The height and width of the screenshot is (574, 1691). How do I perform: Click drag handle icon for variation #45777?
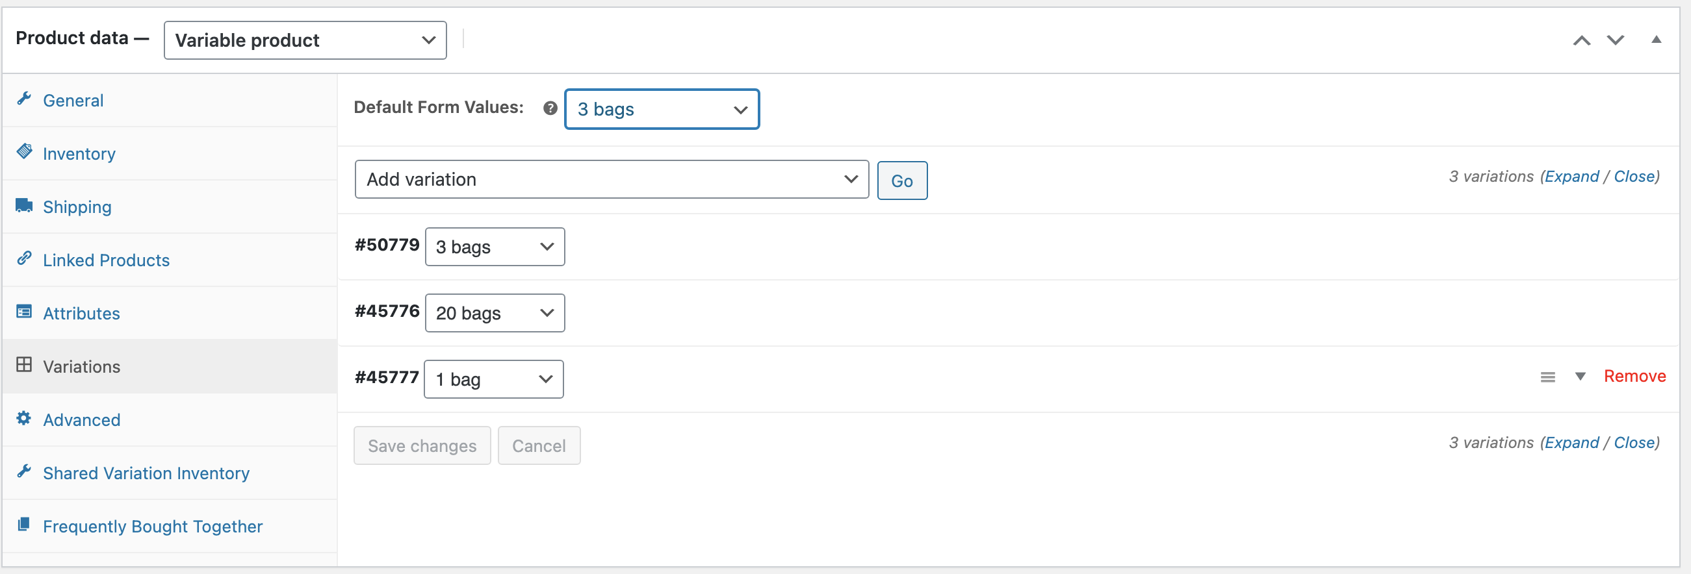click(x=1547, y=377)
